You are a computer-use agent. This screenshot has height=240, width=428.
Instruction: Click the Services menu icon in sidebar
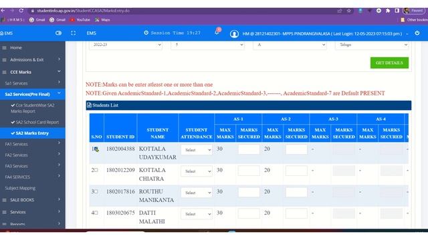(5, 212)
